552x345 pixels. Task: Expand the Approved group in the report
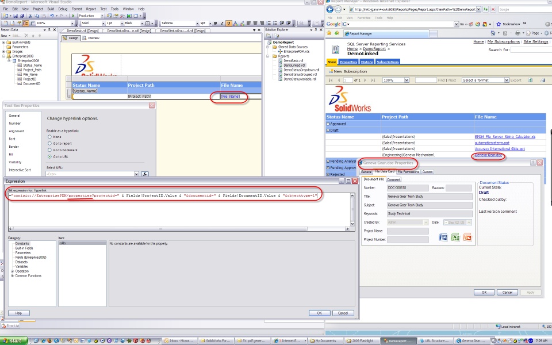328,124
